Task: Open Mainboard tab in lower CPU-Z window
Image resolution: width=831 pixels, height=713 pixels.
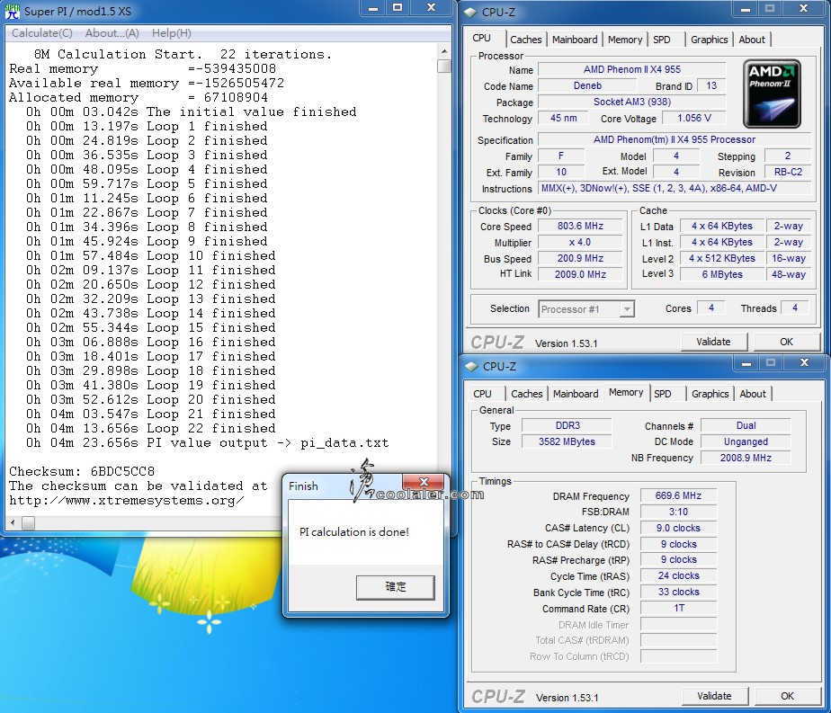Action: tap(576, 394)
